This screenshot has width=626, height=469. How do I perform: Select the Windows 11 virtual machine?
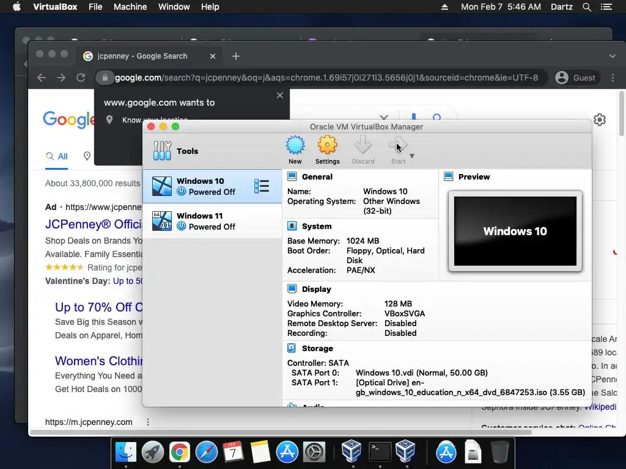click(x=212, y=221)
